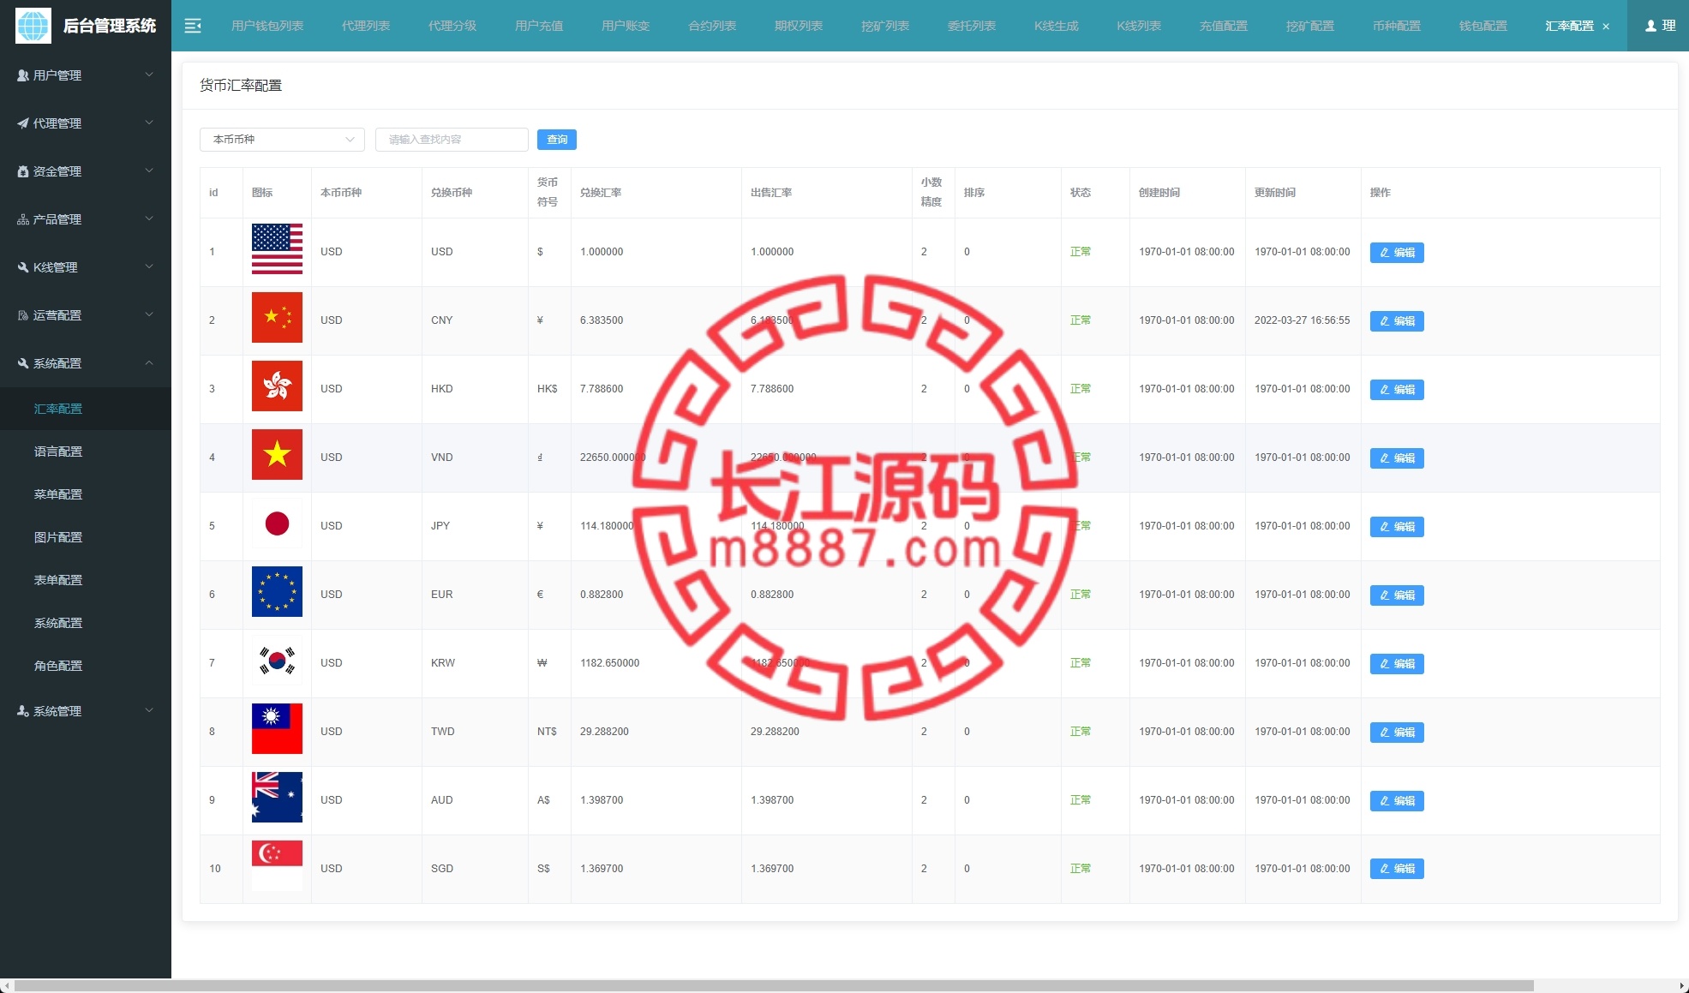The image size is (1689, 993).
Task: Click the Hong Kong flag icon
Action: pos(277,386)
